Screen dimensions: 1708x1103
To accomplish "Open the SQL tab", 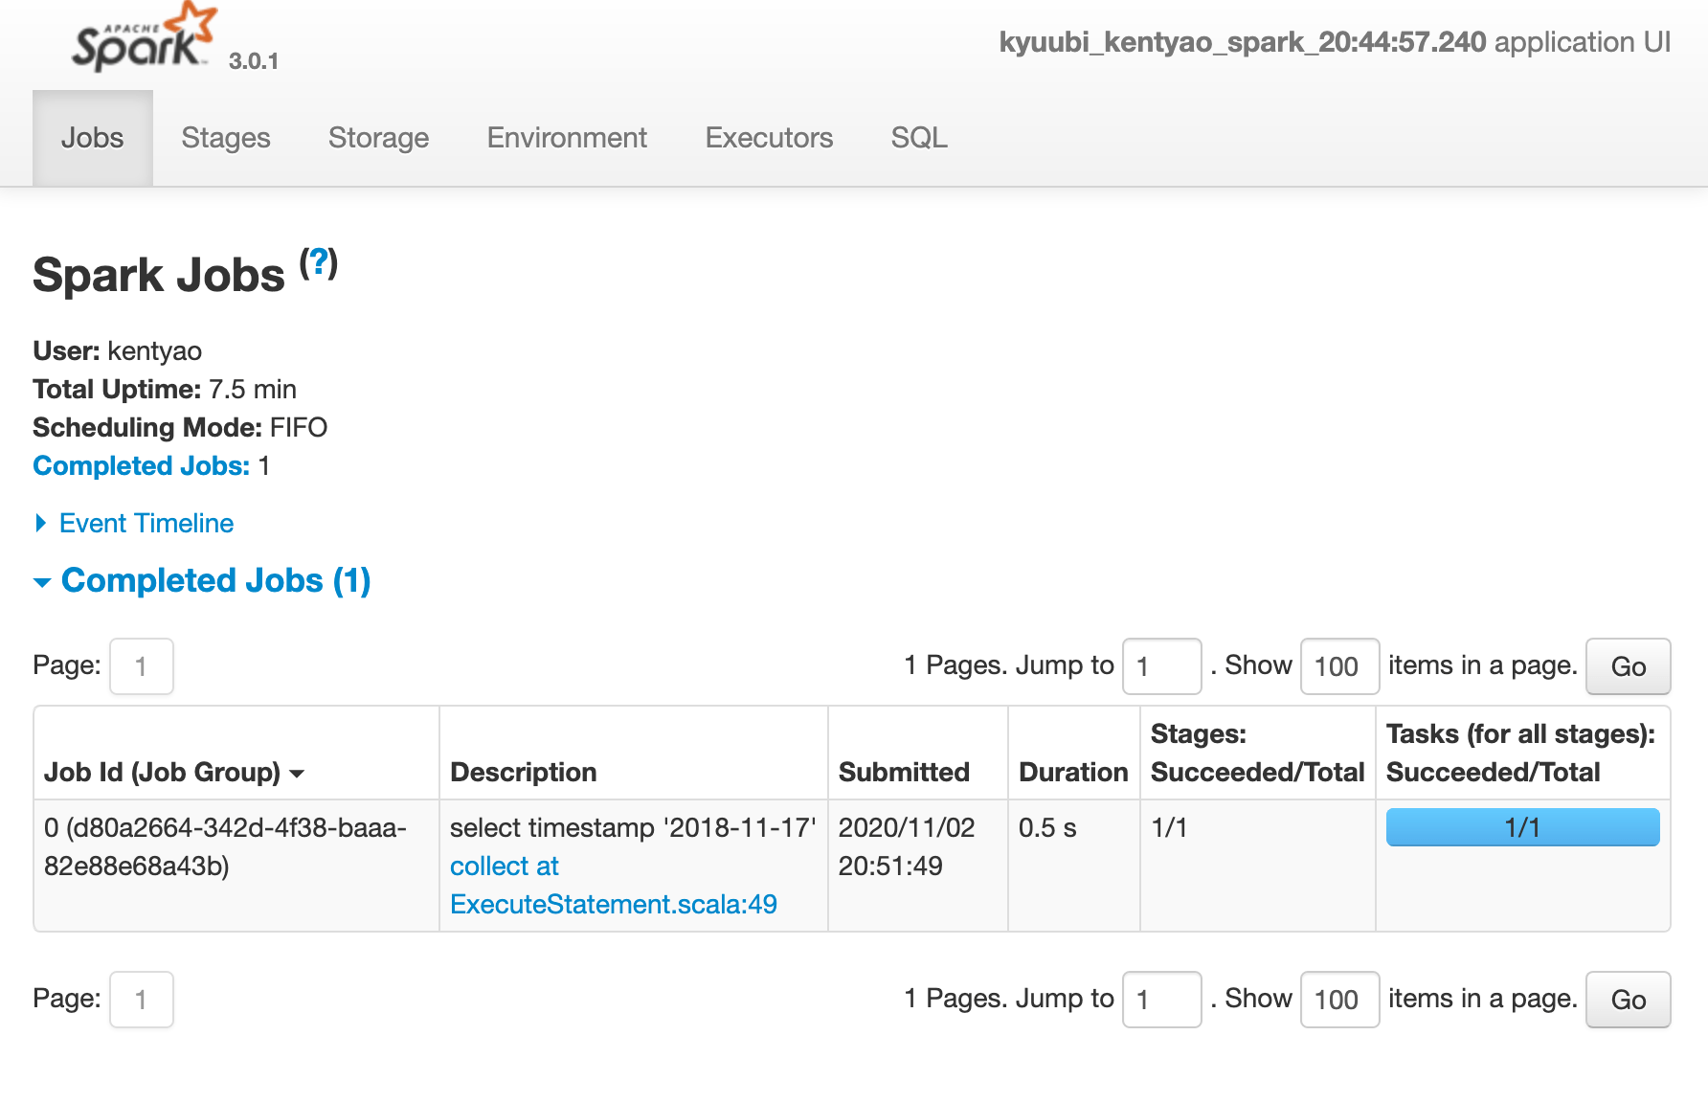I will pyautogui.click(x=919, y=138).
